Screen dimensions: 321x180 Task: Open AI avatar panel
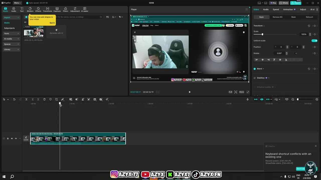point(85,9)
